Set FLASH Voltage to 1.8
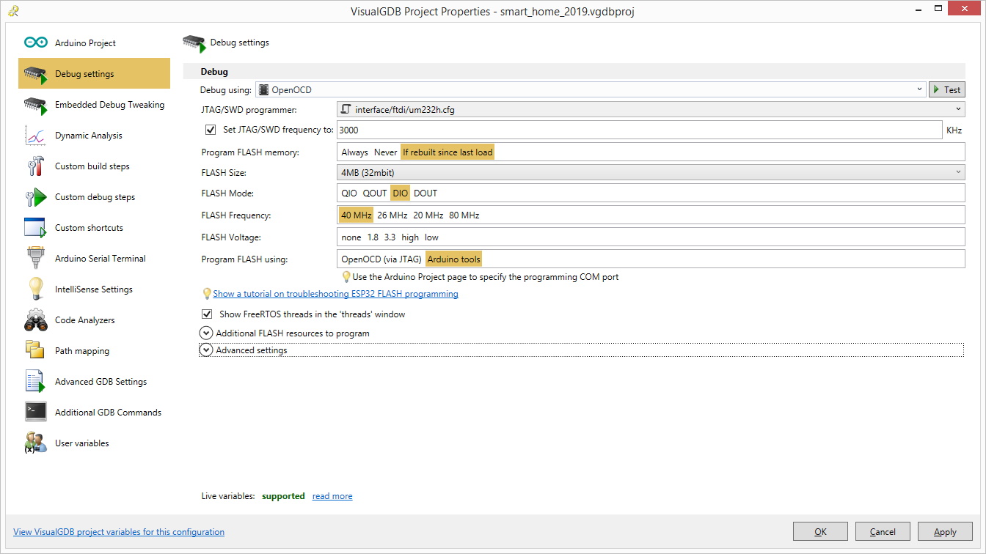This screenshot has height=554, width=986. pos(373,237)
